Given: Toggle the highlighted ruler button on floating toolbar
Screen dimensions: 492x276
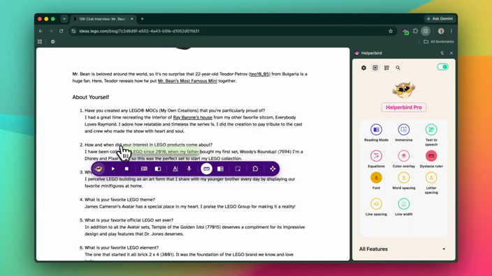Looking at the screenshot, I should click(x=206, y=169).
